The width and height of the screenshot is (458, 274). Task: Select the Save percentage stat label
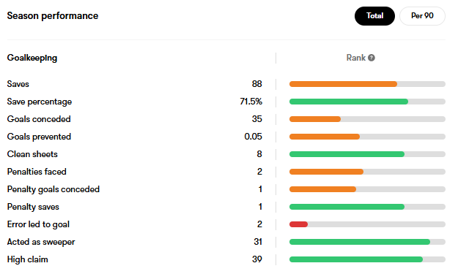(x=40, y=102)
